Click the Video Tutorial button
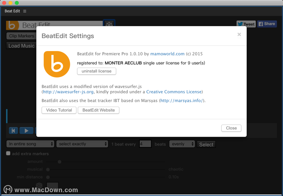Viewport: 283px width, 196px height. (59, 110)
